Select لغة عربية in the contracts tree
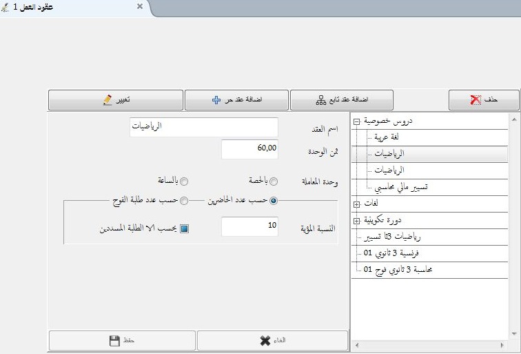Screen dimensions: 521x354 point(387,137)
